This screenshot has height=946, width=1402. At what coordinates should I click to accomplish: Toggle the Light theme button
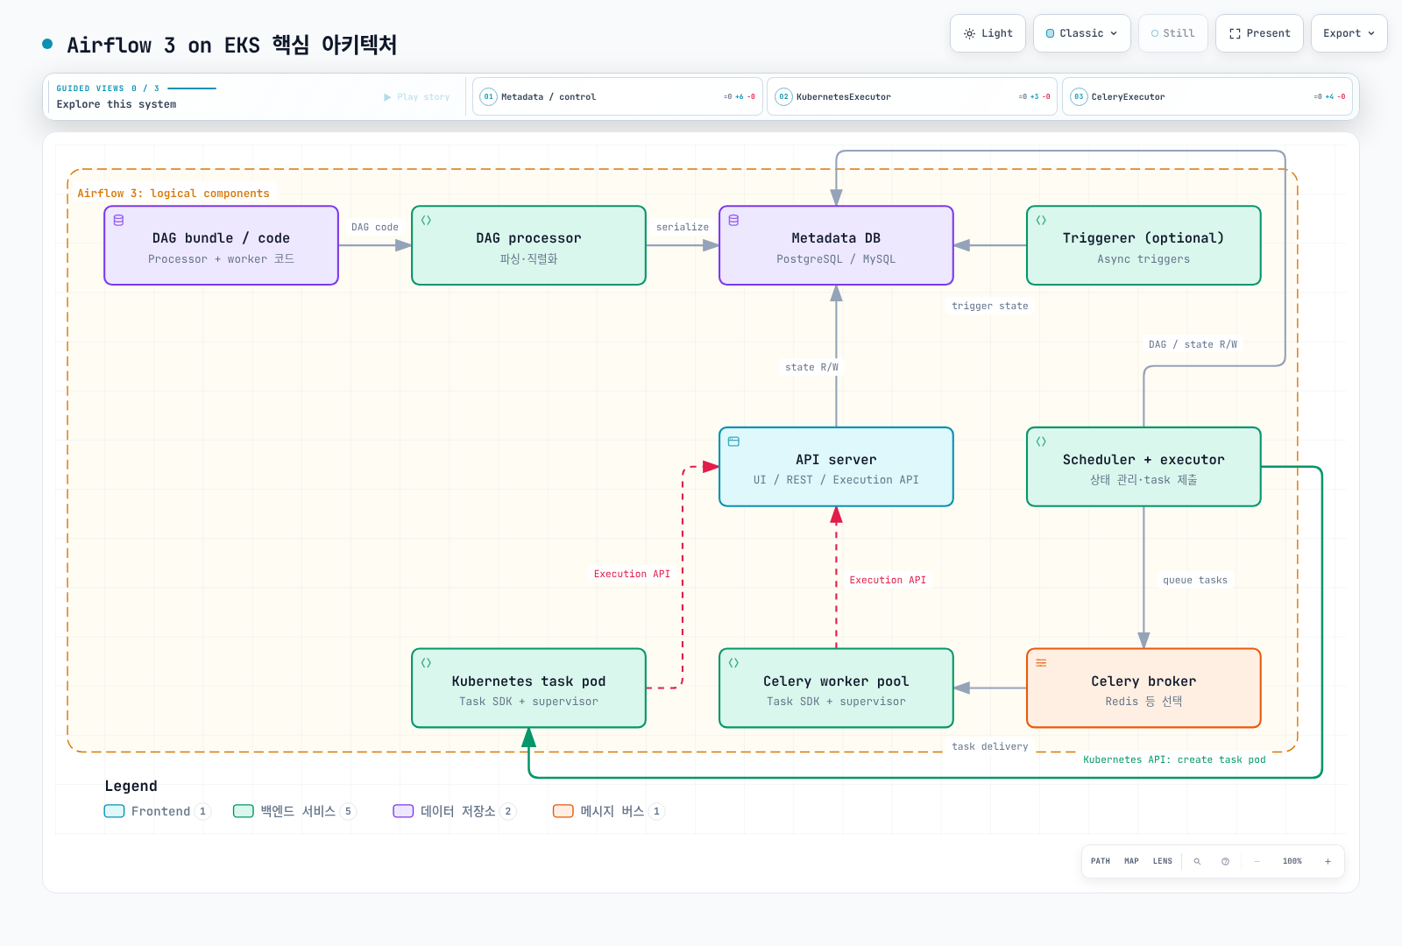988,33
